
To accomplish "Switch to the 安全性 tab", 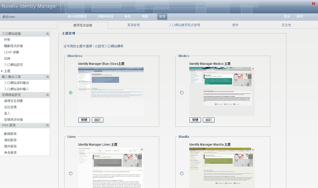I will pos(286,25).
